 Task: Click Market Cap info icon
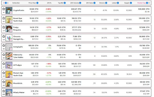(x=147, y=3)
